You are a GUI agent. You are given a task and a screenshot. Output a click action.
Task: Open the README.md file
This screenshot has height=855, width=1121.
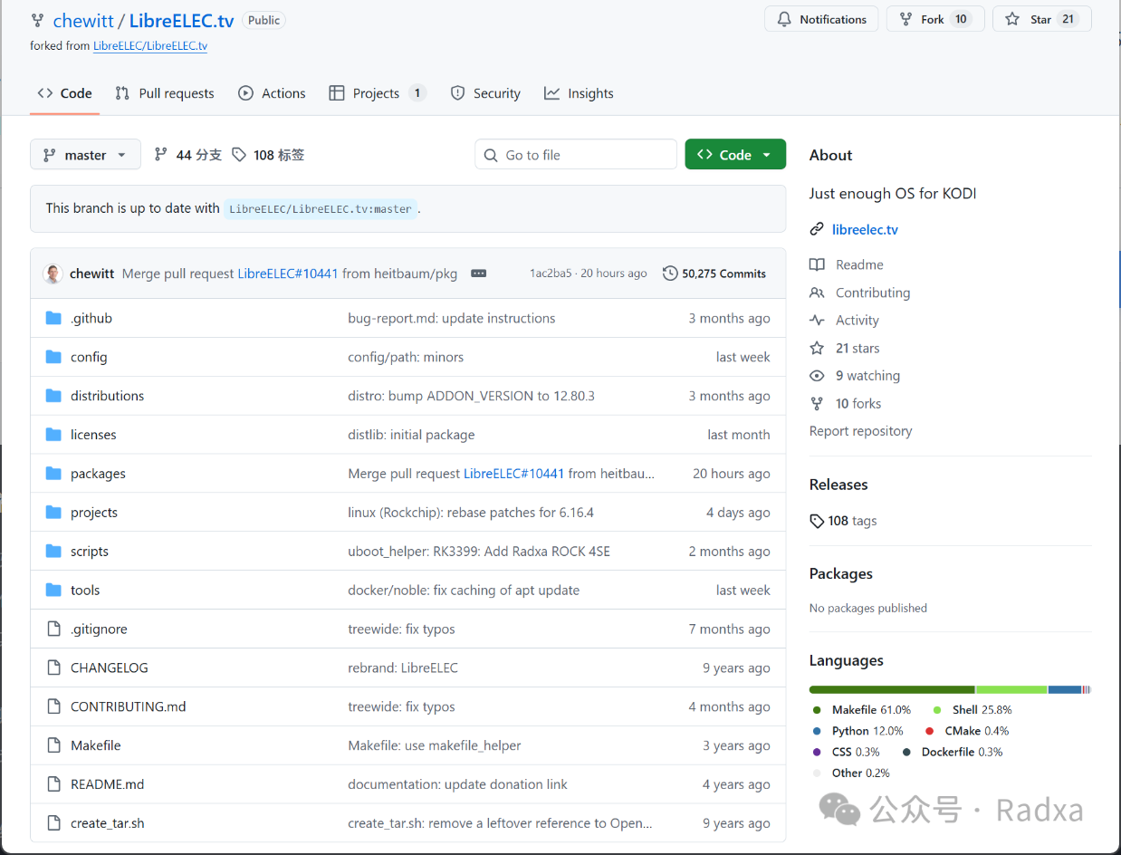point(107,784)
